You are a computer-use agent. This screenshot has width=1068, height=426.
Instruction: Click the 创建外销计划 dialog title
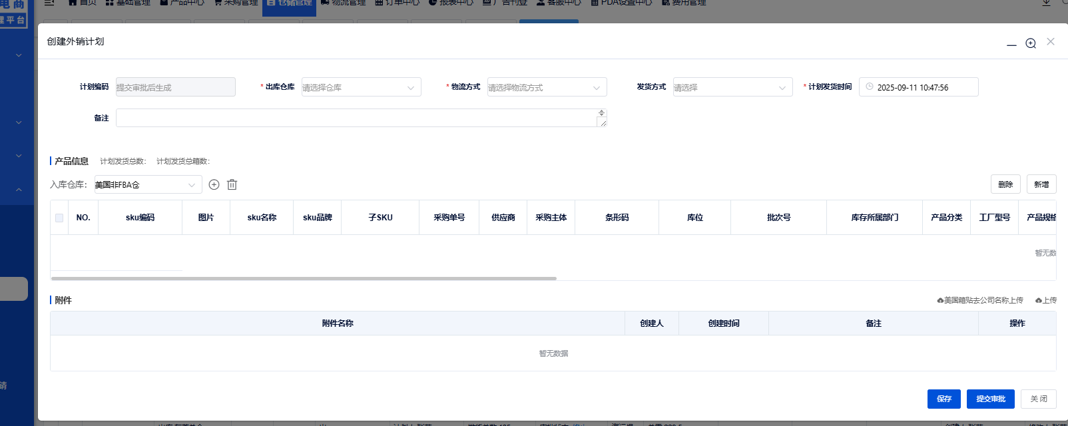click(x=75, y=41)
